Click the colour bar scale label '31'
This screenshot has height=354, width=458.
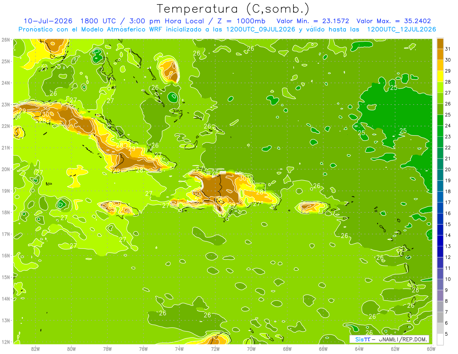448,48
